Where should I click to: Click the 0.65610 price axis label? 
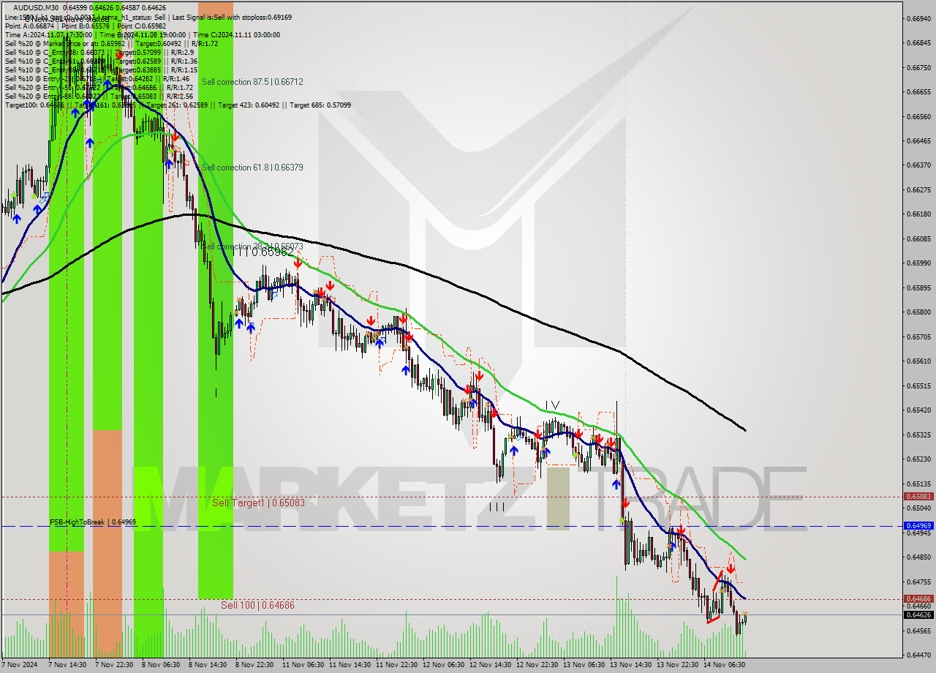pos(918,361)
